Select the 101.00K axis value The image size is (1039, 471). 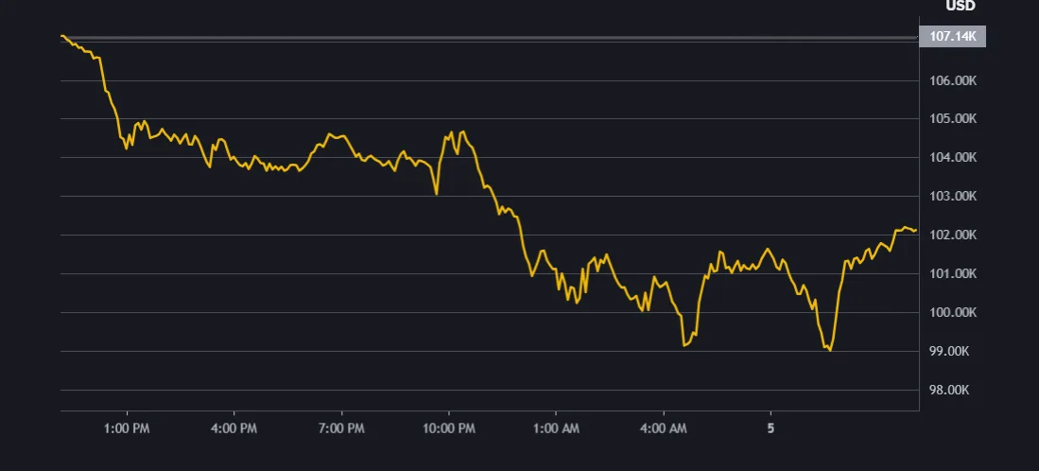pos(953,274)
